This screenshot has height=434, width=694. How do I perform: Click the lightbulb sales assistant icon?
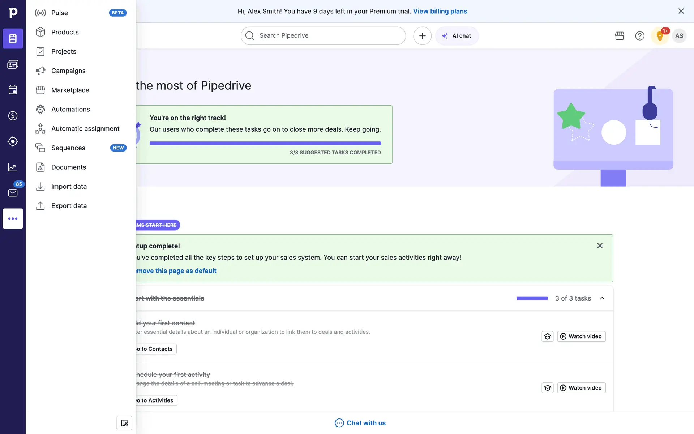660,36
